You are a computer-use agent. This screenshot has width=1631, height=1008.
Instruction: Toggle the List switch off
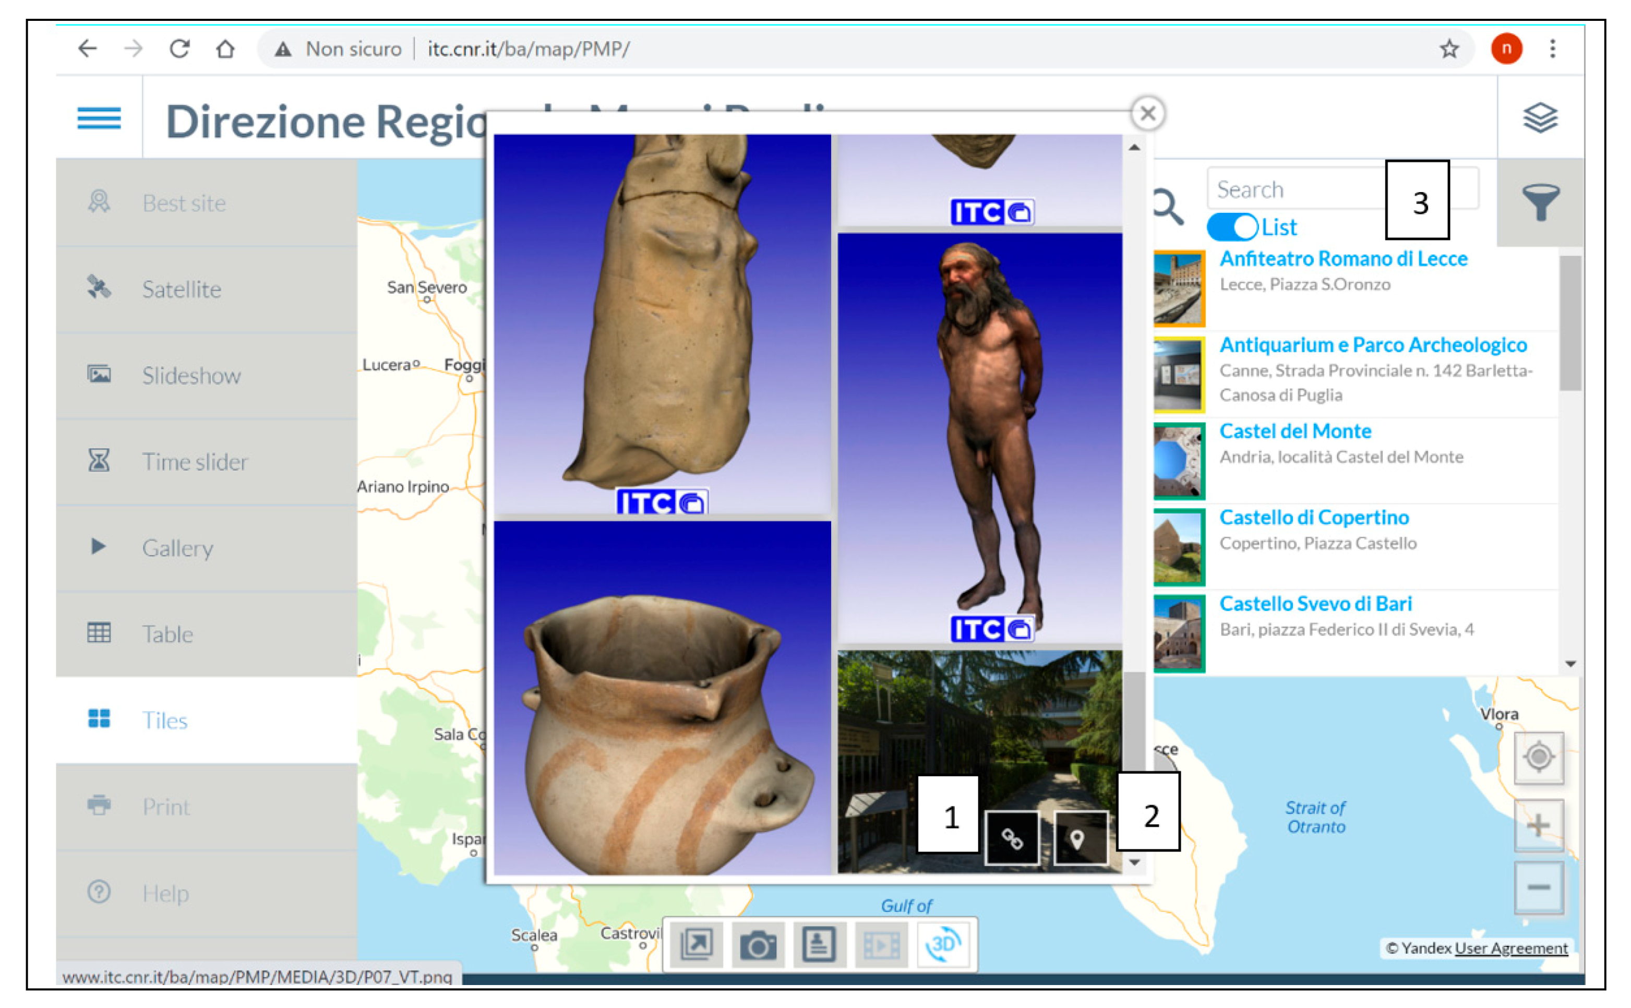[x=1232, y=227]
